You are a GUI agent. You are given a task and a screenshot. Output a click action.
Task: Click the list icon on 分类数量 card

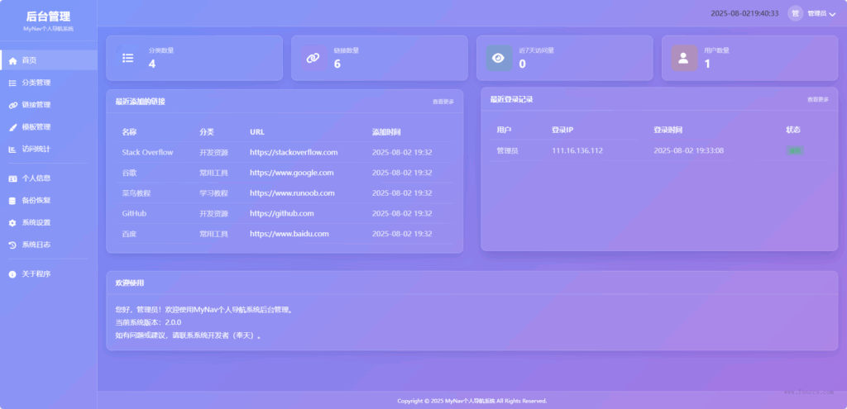click(x=127, y=58)
